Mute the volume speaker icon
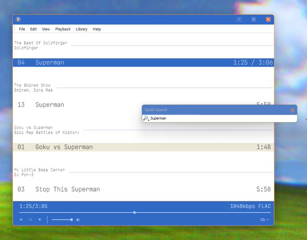The image size is (307, 240). point(78,220)
